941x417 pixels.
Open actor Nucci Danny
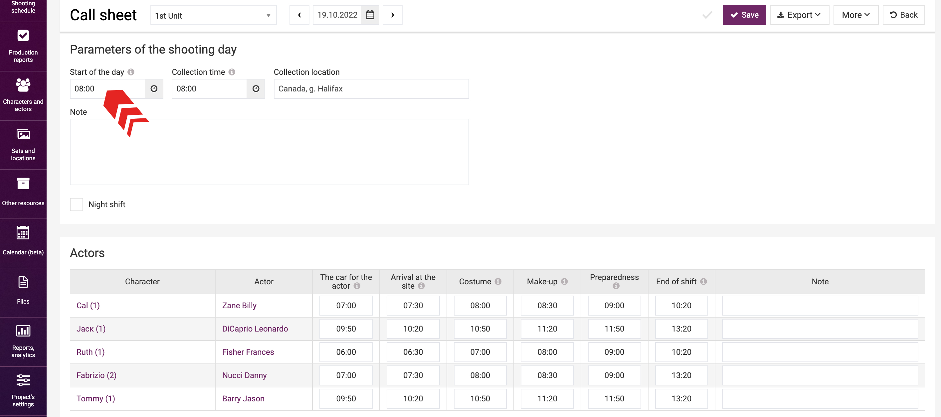tap(244, 375)
